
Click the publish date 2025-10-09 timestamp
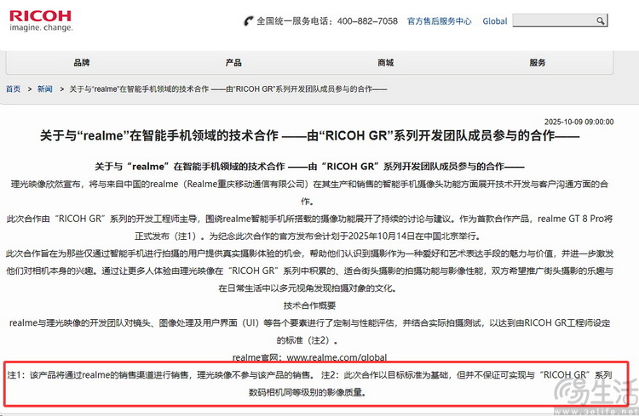point(579,121)
